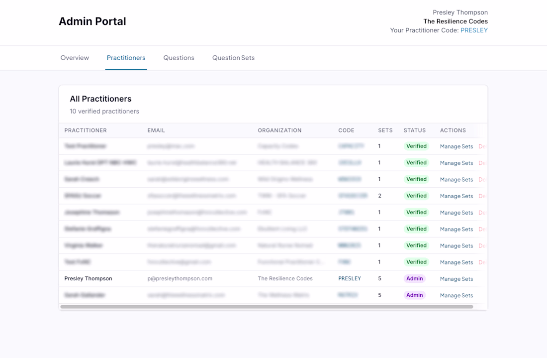Select the Practitioners tab
Viewport: 547px width, 358px height.
[x=126, y=58]
